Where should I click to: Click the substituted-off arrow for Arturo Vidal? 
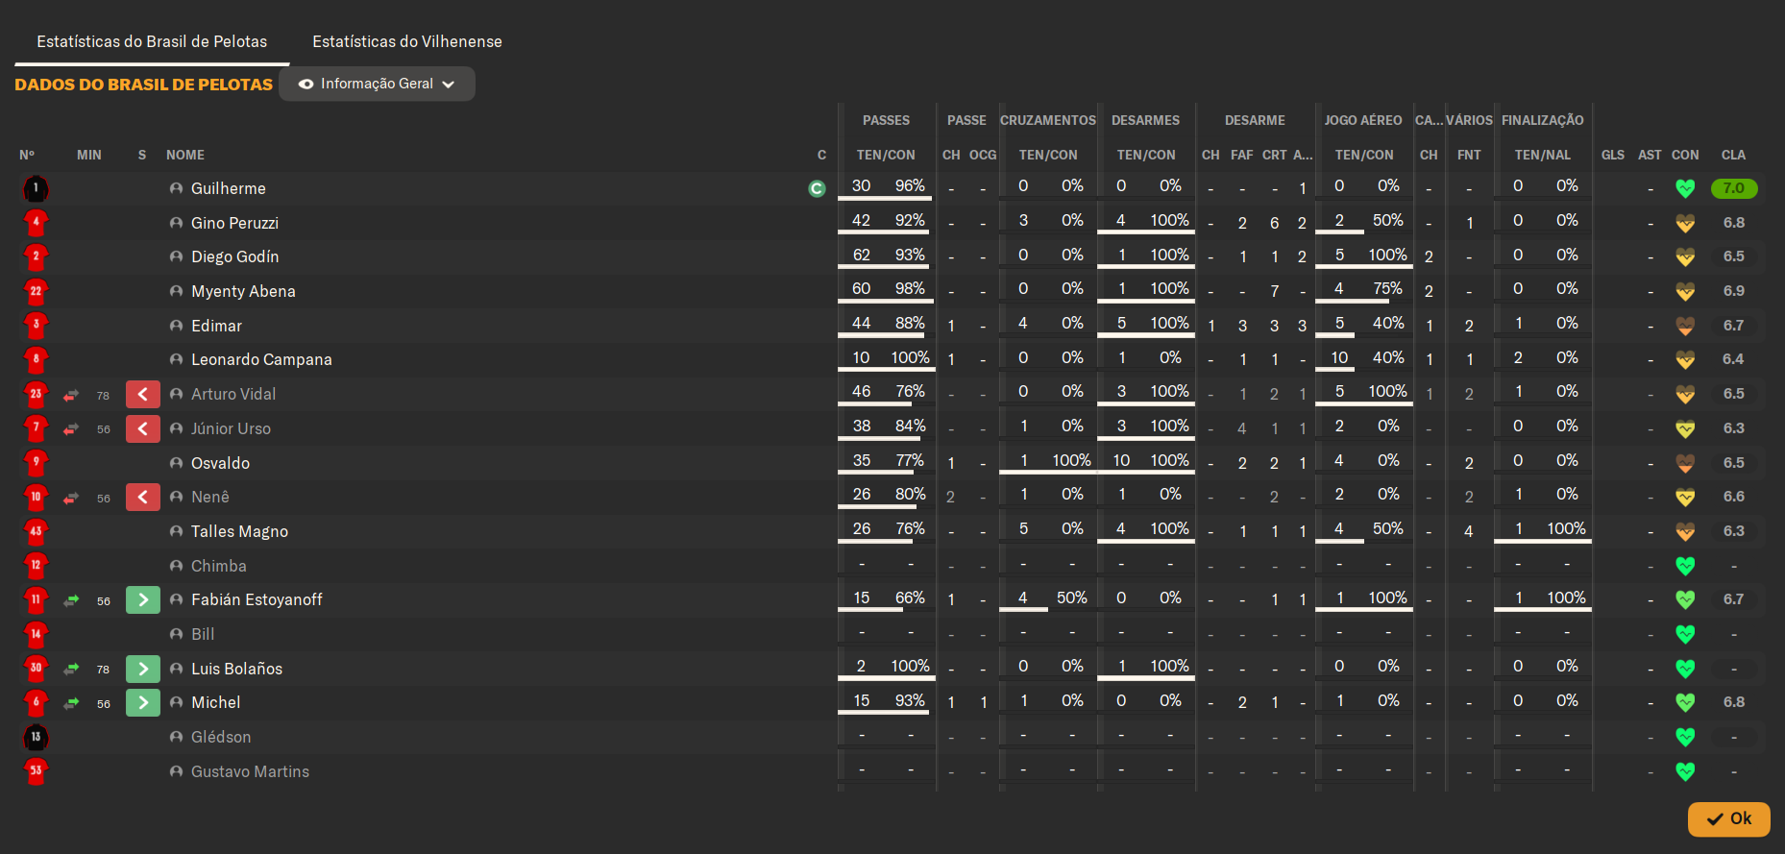click(143, 394)
